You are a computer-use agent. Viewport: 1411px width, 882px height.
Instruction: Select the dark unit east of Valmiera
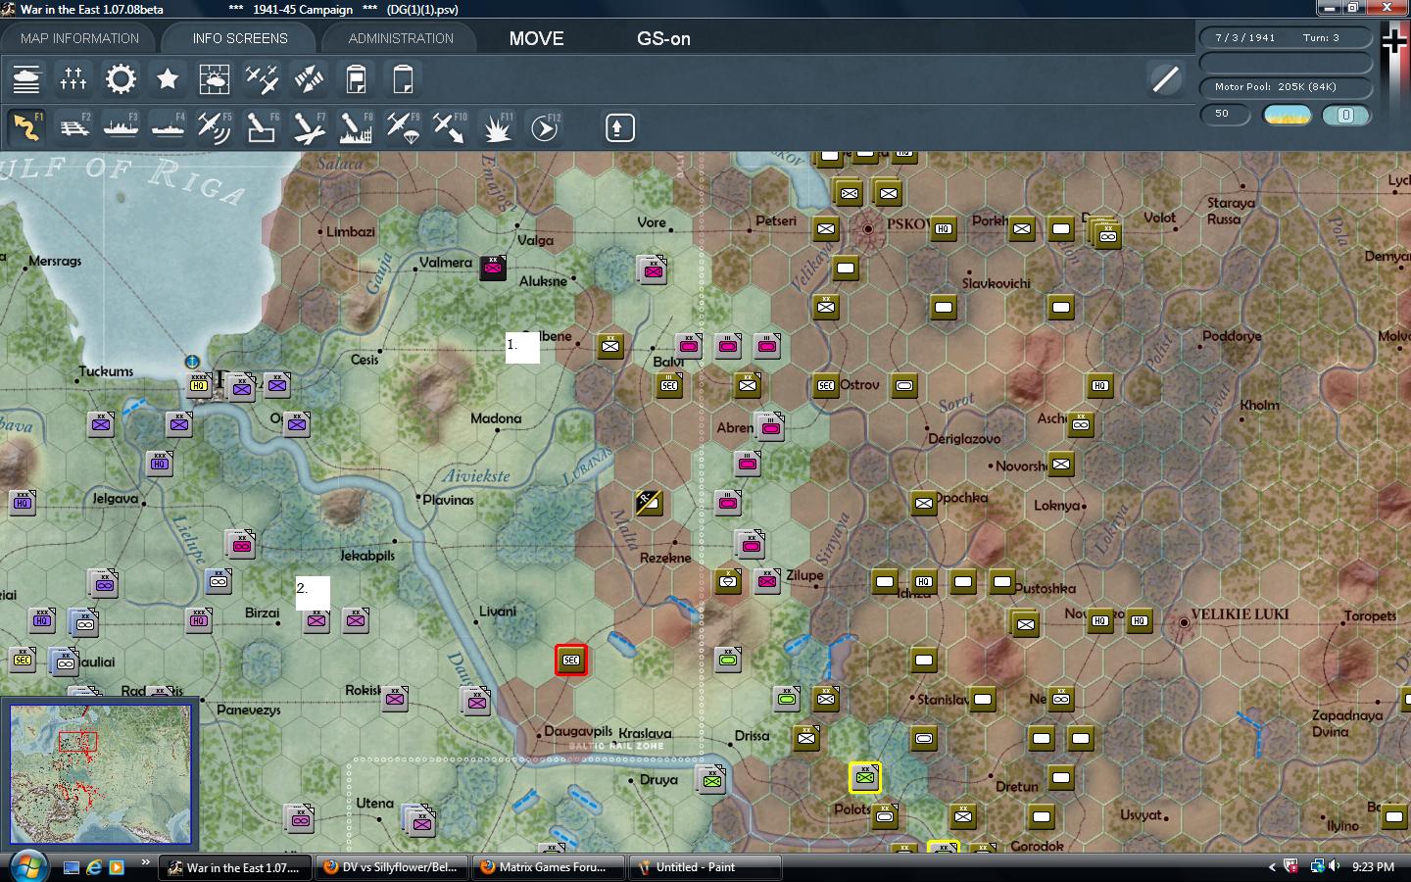click(x=493, y=267)
